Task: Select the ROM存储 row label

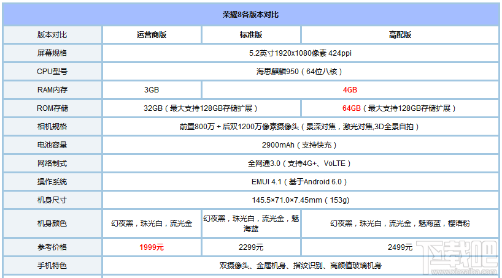Action: pos(52,108)
